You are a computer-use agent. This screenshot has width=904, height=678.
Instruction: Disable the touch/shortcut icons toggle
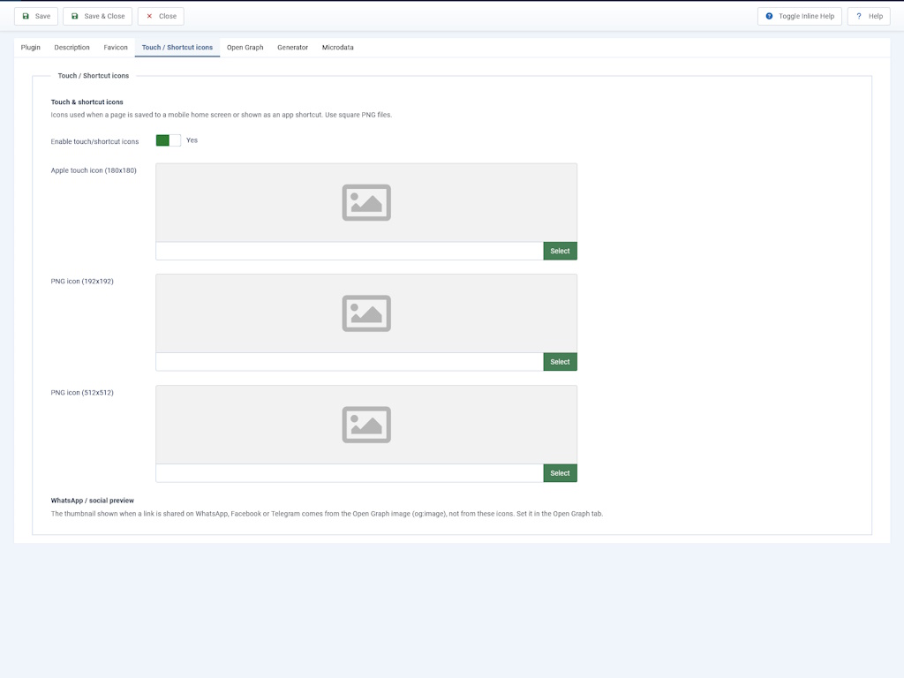tap(169, 140)
